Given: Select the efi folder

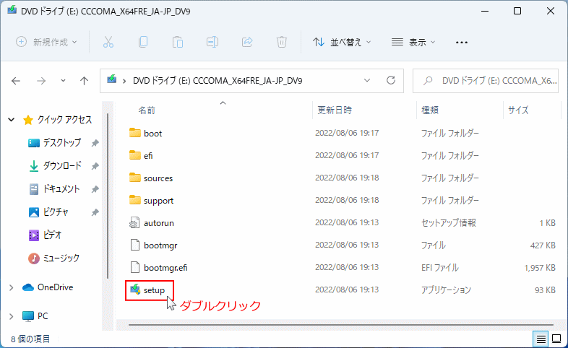Looking at the screenshot, I should click(148, 155).
